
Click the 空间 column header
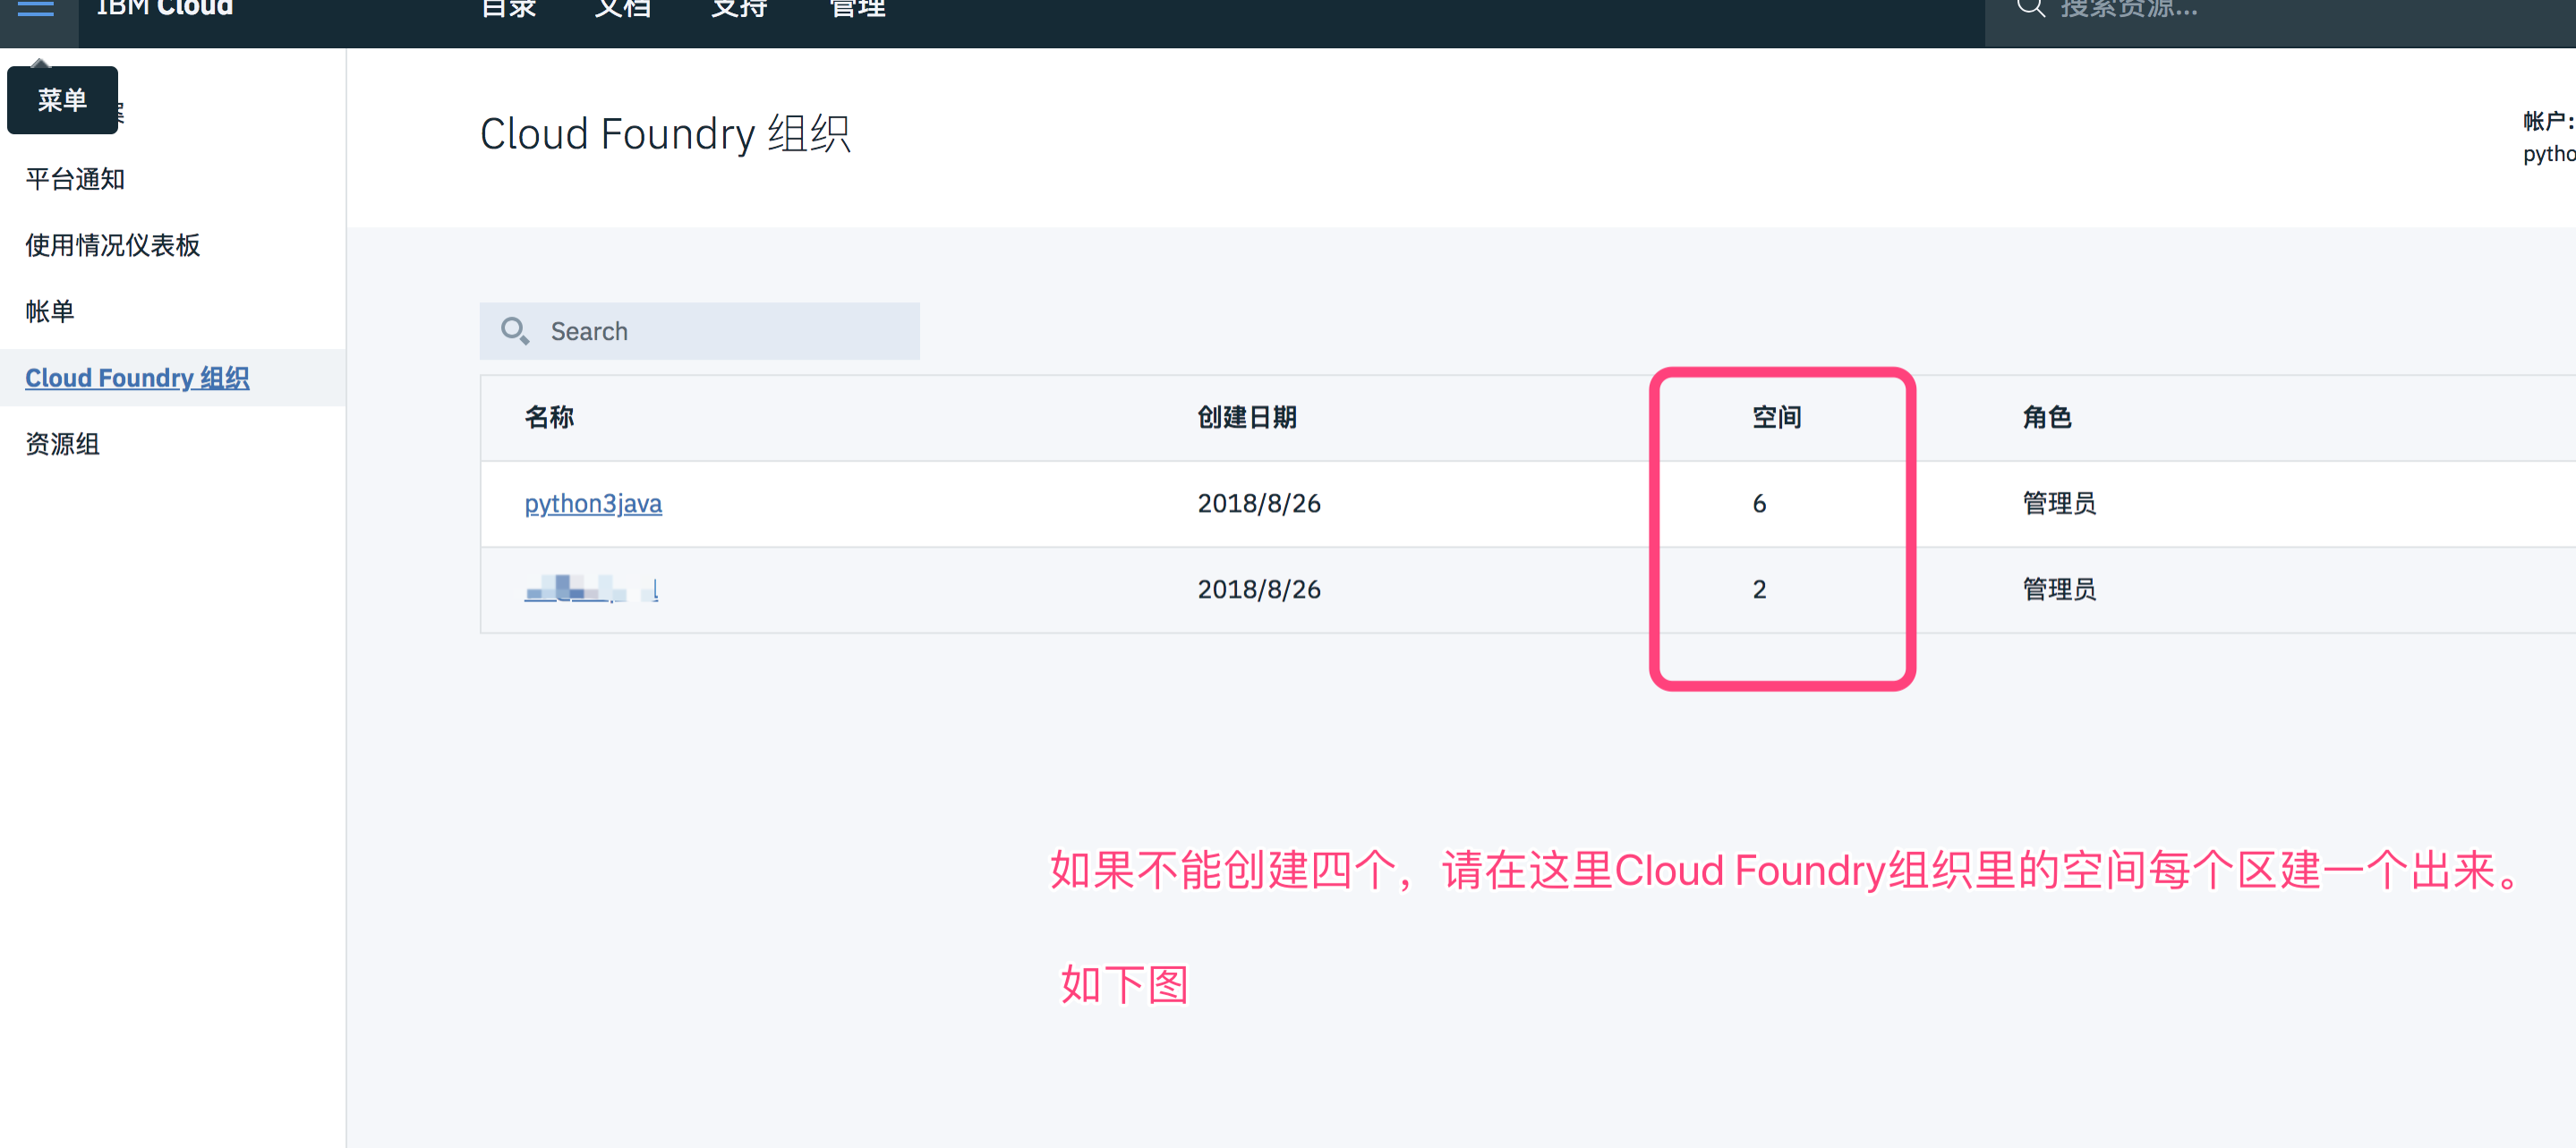(x=1777, y=417)
